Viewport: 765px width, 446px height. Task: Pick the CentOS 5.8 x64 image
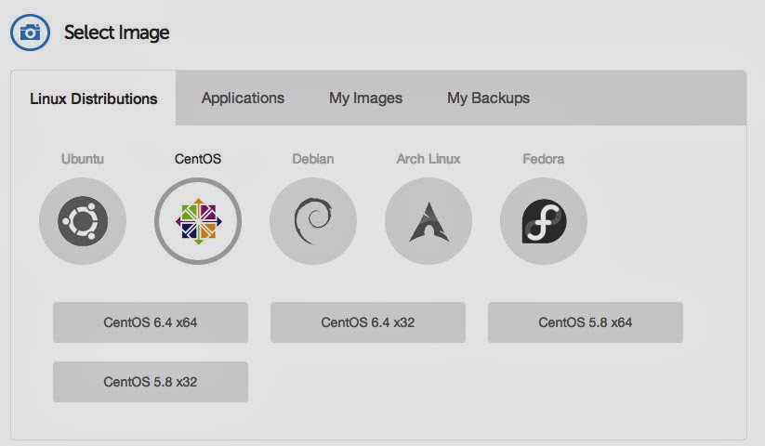[x=586, y=322]
